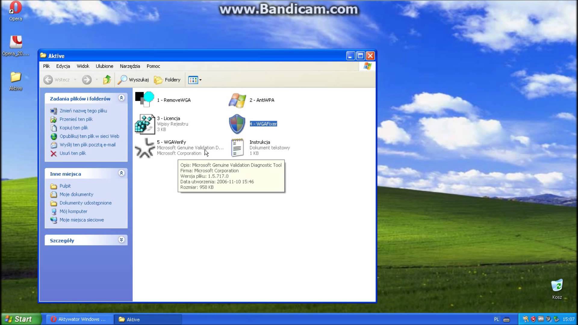This screenshot has height=325, width=578.
Task: Open the forward history dropdown arrow
Action: coord(97,80)
